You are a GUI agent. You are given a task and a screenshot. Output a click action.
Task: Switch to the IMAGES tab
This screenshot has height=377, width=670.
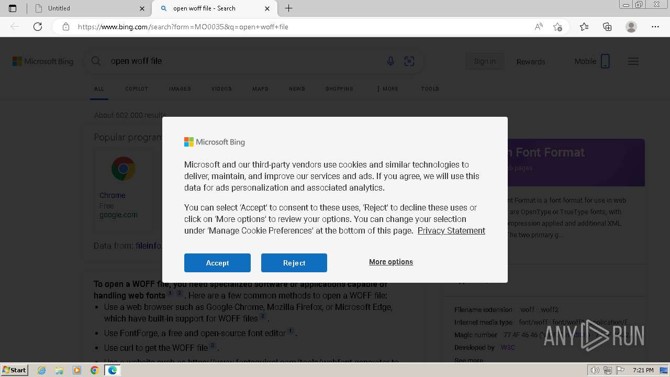click(x=180, y=89)
